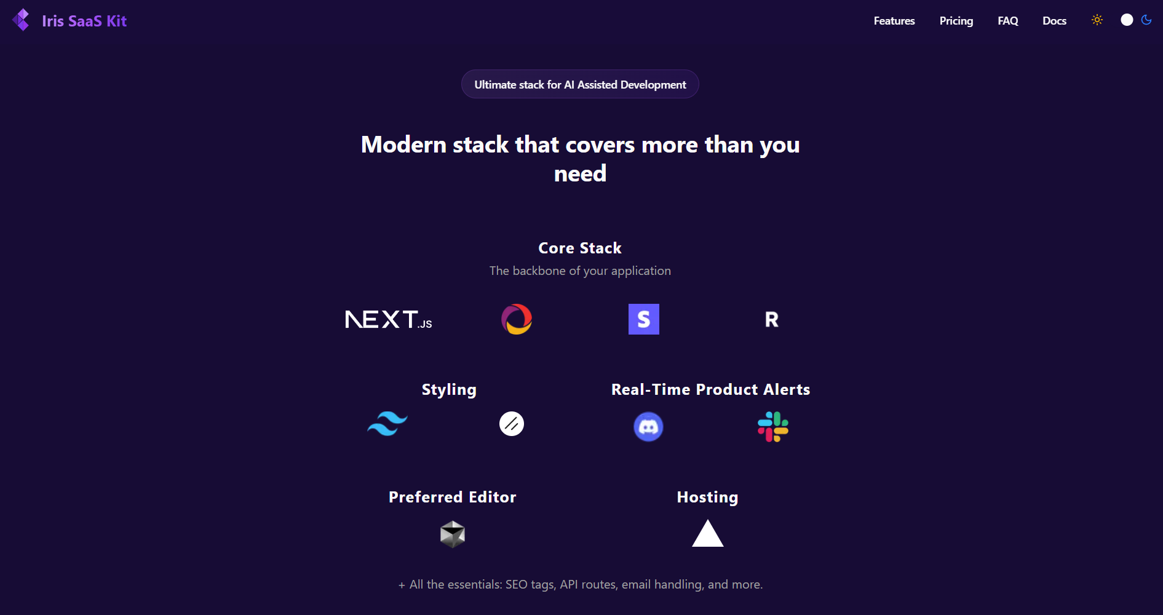Image resolution: width=1163 pixels, height=615 pixels.
Task: Click the Cursor editor cube logo
Action: [453, 534]
